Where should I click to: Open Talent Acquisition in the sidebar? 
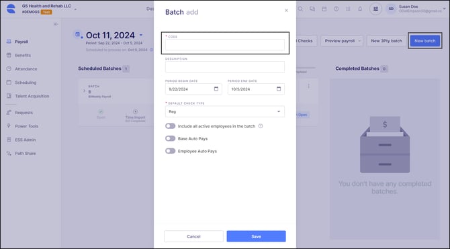pos(32,96)
